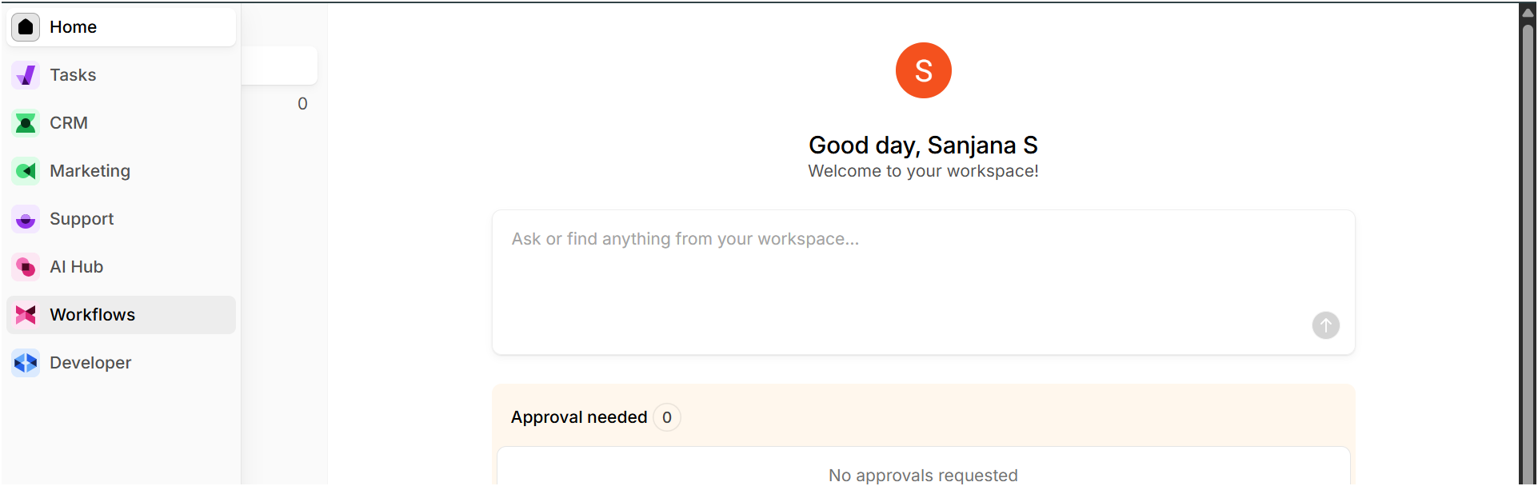Select the Workflows pink icon
This screenshot has height=486, width=1538.
click(26, 315)
